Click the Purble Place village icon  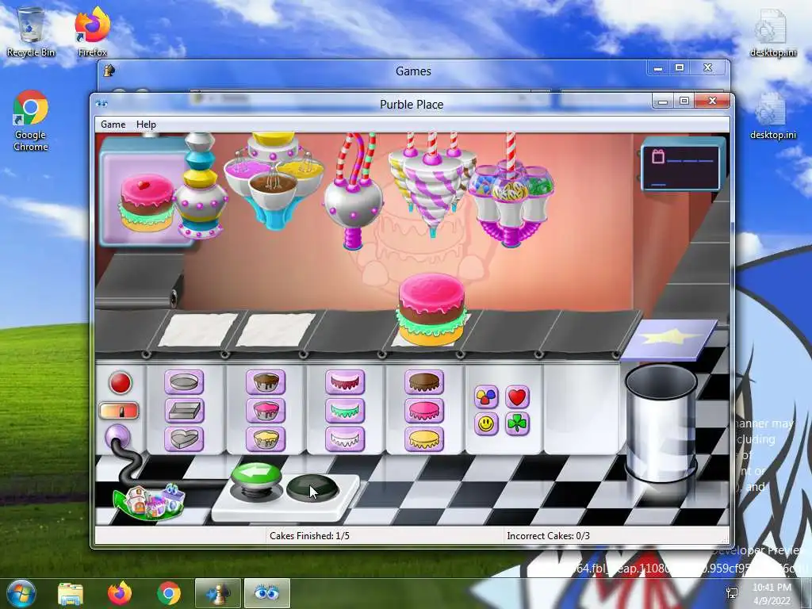[x=150, y=502]
